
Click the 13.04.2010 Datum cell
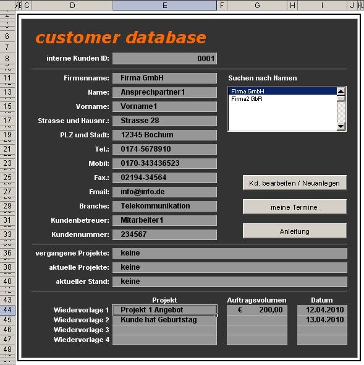(x=322, y=320)
